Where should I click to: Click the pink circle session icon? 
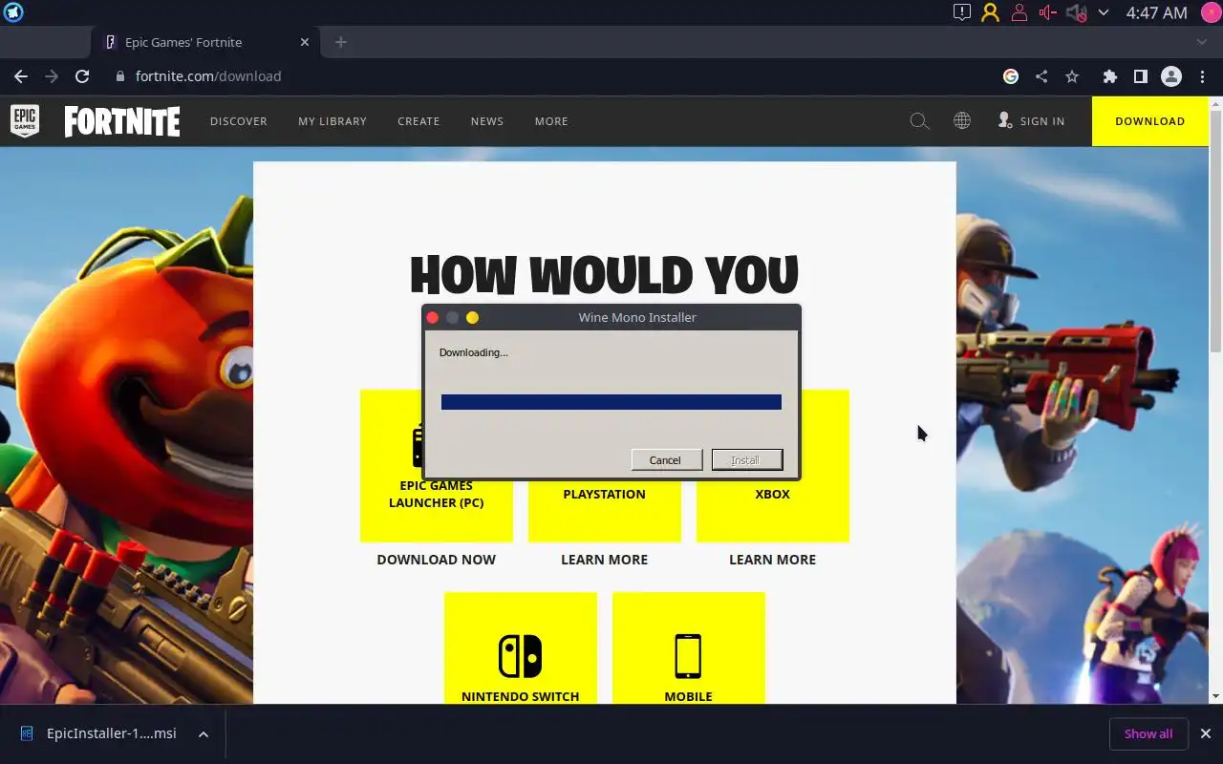click(x=1210, y=12)
